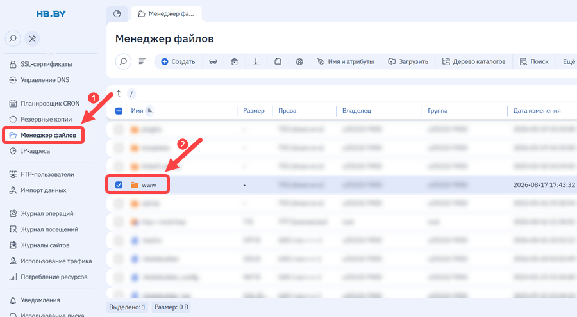The height and width of the screenshot is (317, 577).
Task: Uncheck the www folder checkbox
Action: (119, 184)
